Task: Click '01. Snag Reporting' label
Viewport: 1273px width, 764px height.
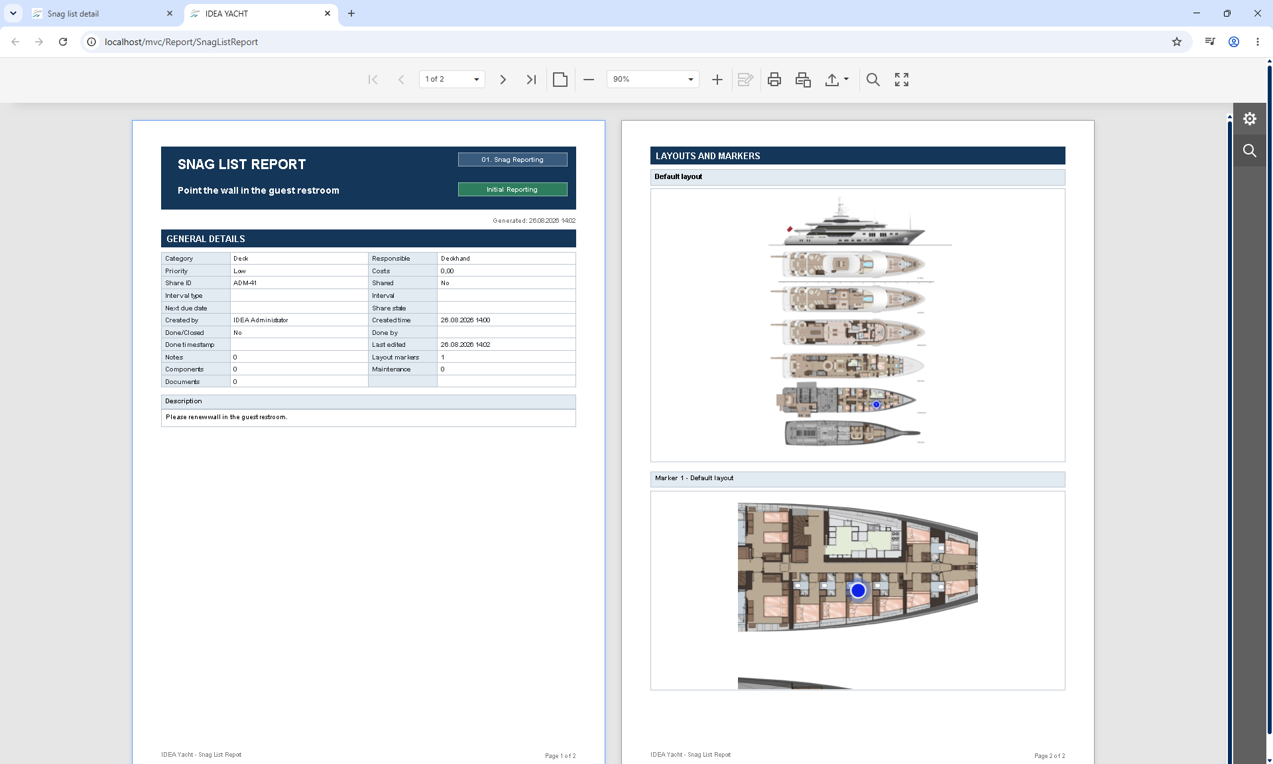Action: coord(513,160)
